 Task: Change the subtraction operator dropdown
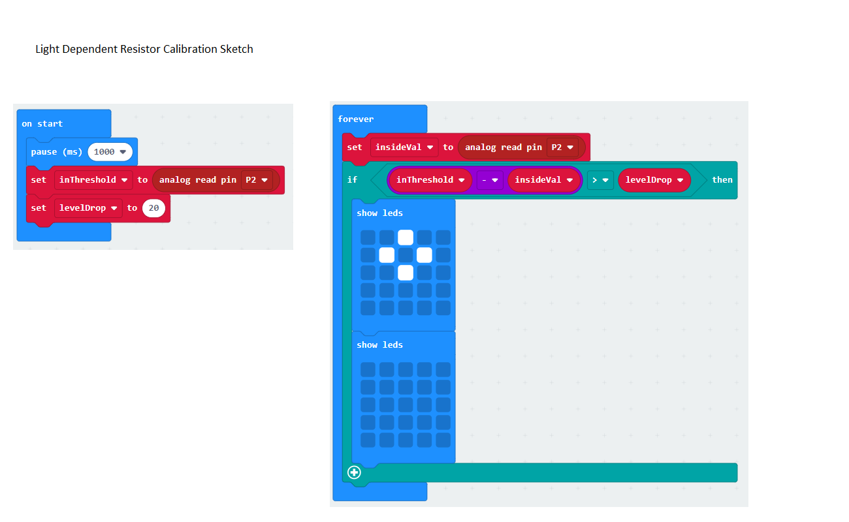490,179
